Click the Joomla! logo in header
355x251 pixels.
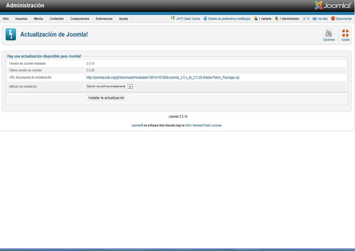(333, 5)
